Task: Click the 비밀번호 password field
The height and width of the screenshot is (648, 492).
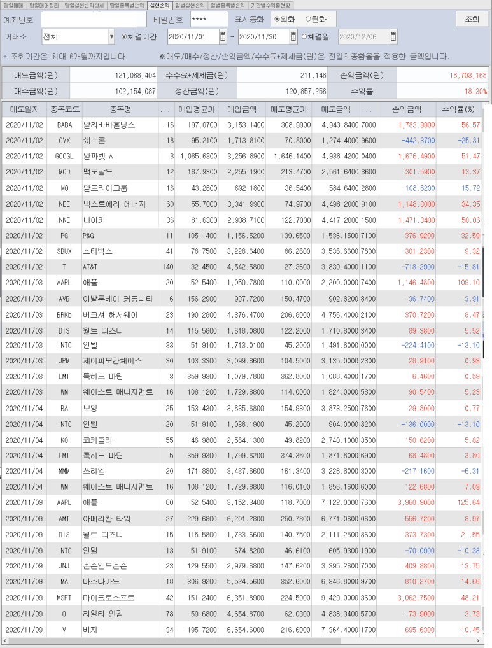Action: (x=209, y=20)
